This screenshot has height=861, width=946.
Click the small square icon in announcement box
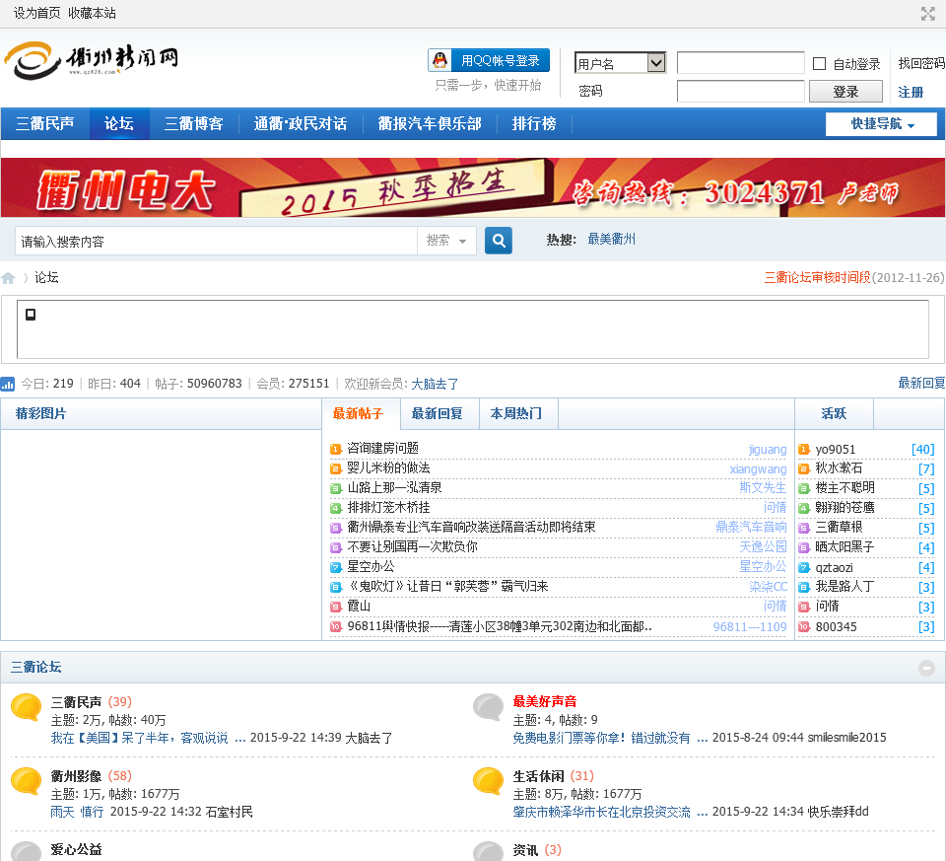[x=31, y=314]
